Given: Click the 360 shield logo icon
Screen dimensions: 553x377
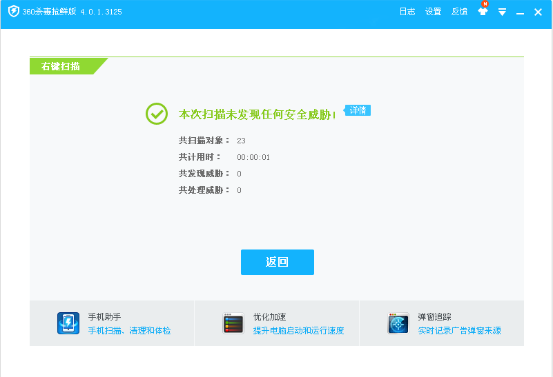Looking at the screenshot, I should (14, 11).
